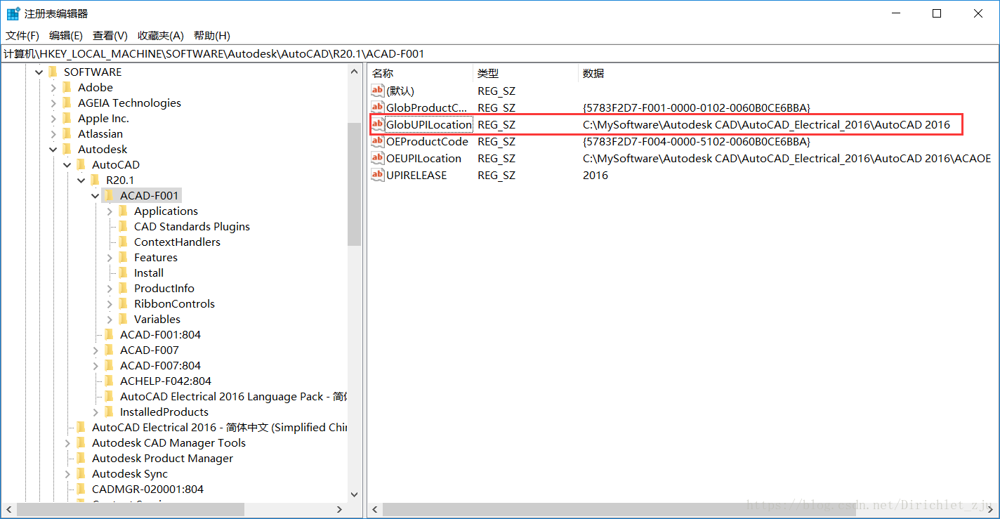Click the OEProductCode string value icon
1000x519 pixels.
378,141
